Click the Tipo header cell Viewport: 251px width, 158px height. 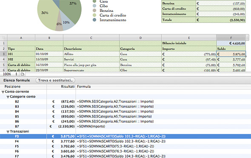click(21, 49)
